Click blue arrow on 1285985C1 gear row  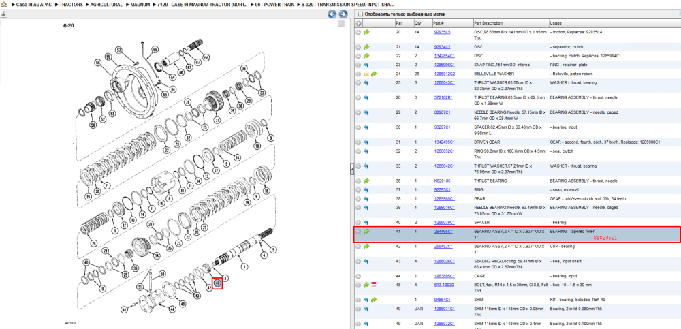tap(366, 199)
